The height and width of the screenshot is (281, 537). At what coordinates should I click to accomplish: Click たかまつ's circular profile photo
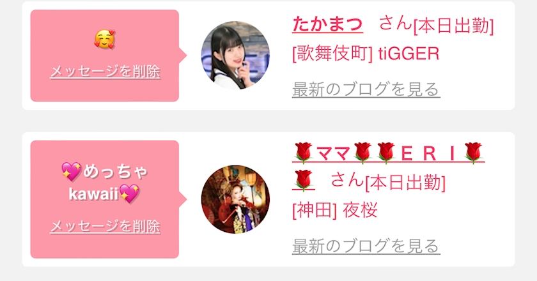pos(235,56)
